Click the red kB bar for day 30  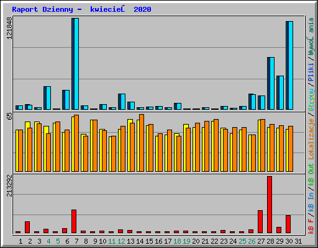point(288,224)
